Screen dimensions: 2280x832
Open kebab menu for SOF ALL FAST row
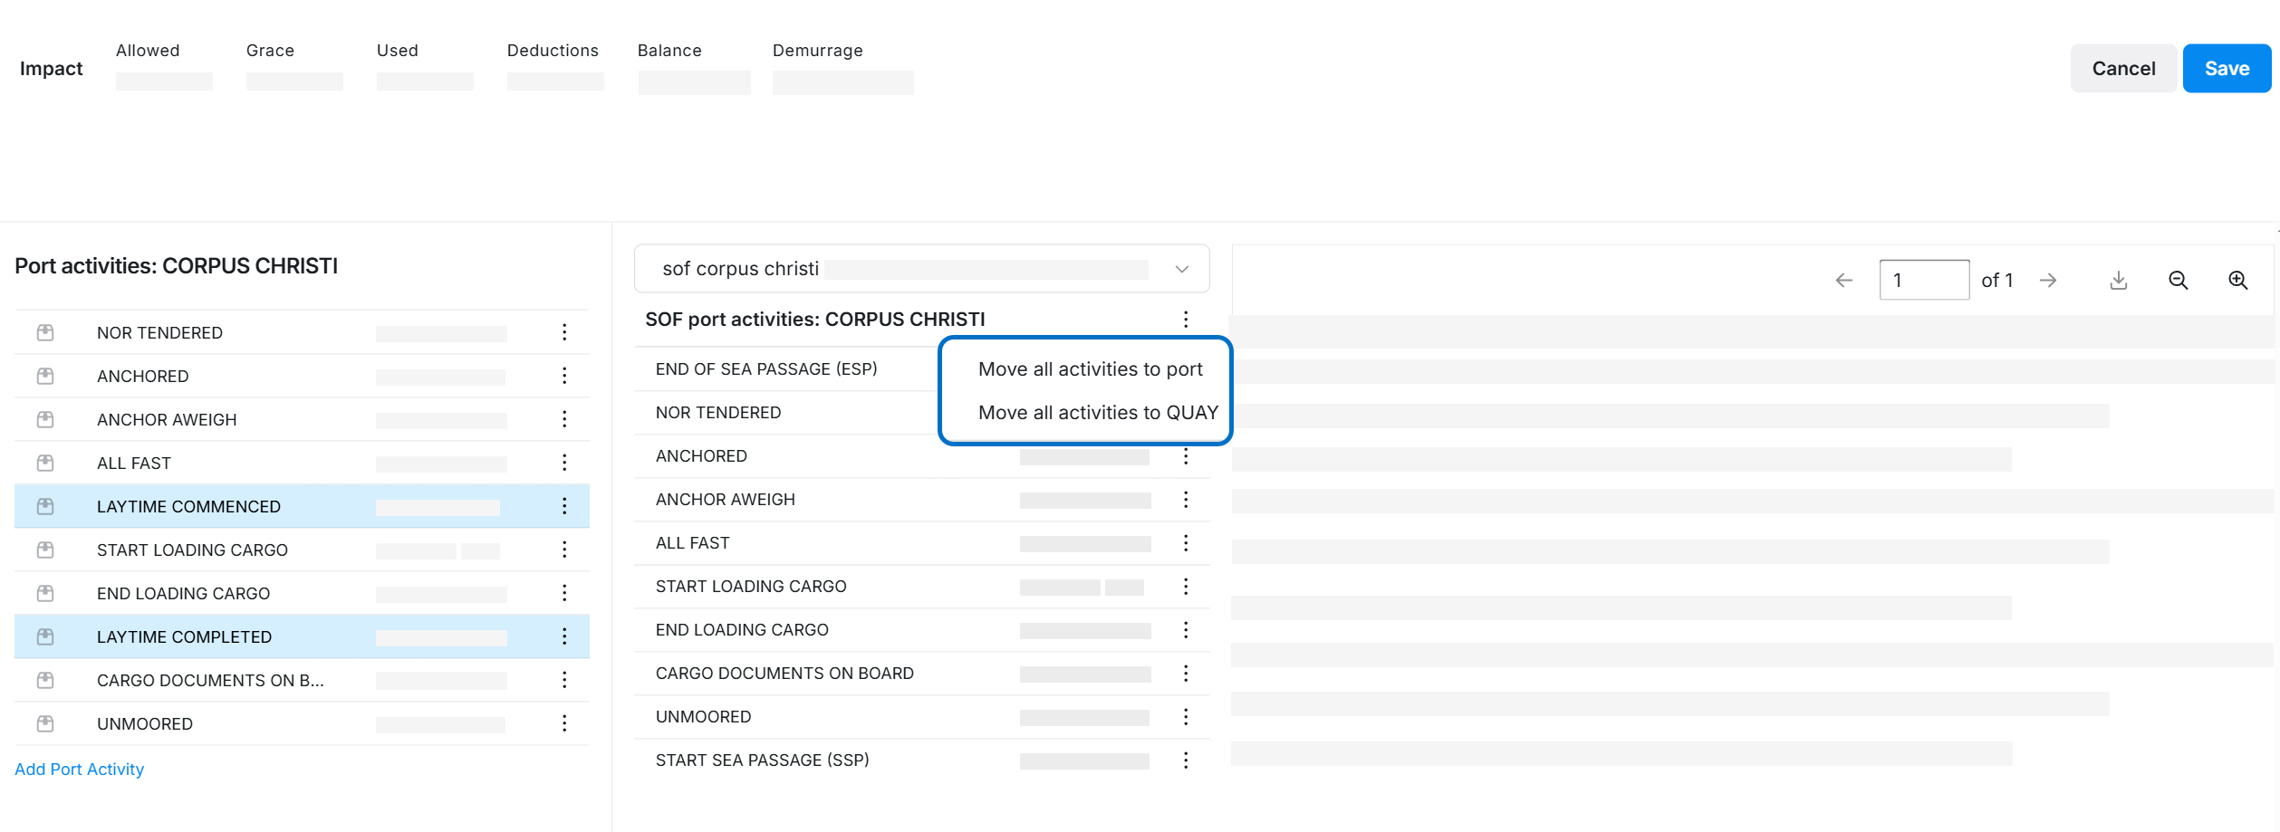coord(1186,543)
